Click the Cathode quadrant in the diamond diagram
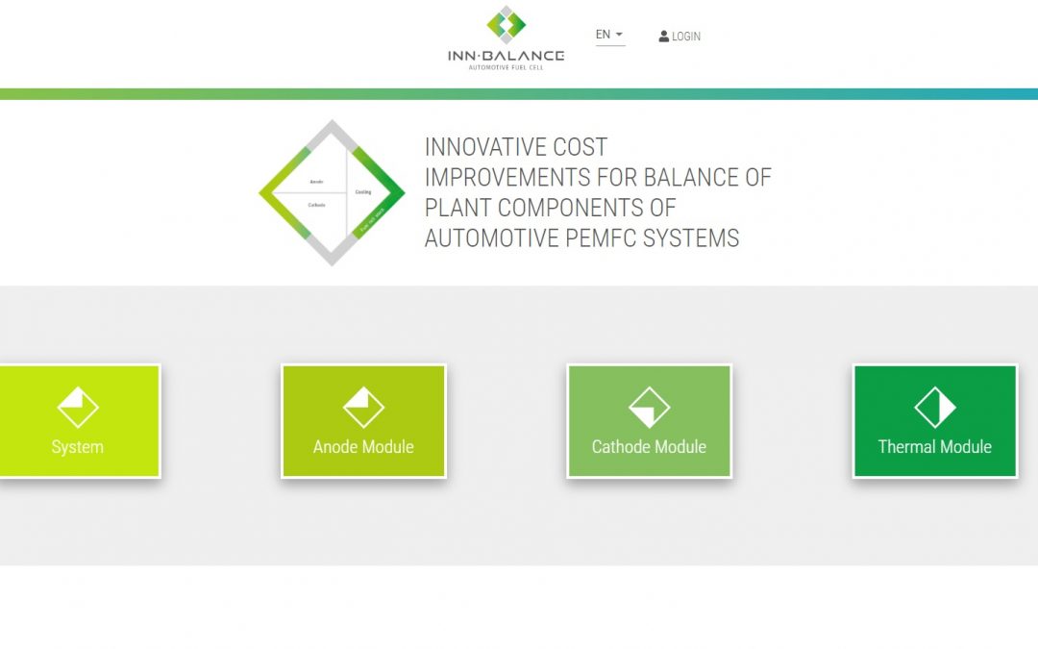Viewport: 1038px width, 649px height. pos(316,206)
